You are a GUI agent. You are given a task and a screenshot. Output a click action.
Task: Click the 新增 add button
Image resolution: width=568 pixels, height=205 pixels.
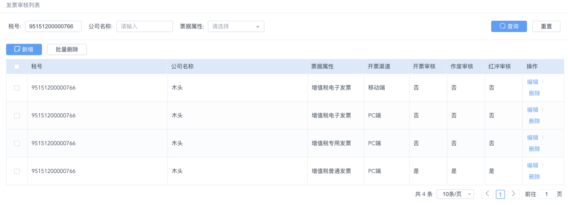[24, 49]
